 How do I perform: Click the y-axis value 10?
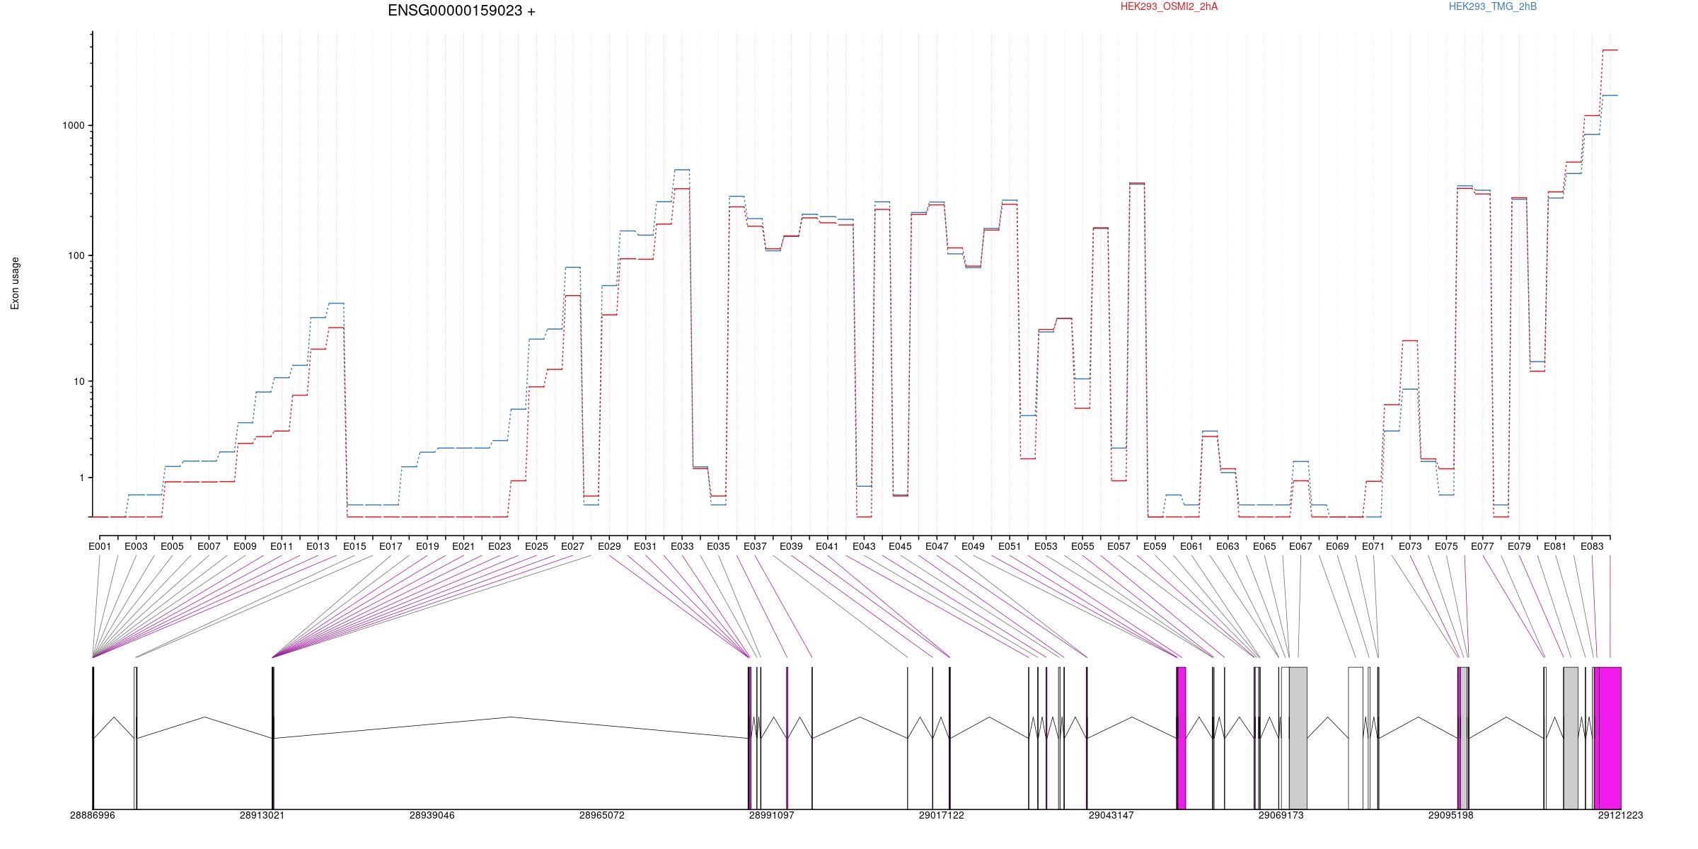tap(79, 381)
